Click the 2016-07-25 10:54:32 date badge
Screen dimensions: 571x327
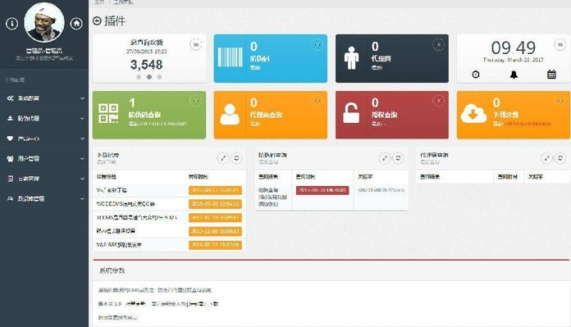215,204
